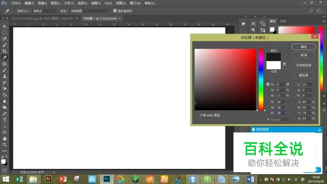Viewport: 327px width, 184px height.
Task: Select the History Brush tool
Action: (4, 83)
